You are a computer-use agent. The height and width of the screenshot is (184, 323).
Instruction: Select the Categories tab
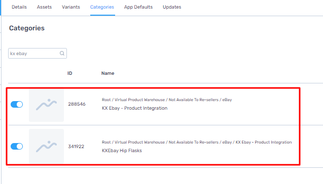pos(102,7)
